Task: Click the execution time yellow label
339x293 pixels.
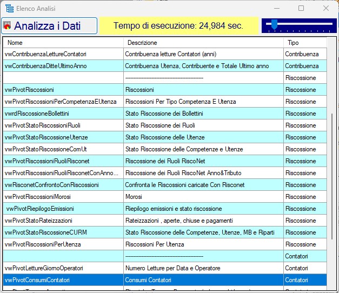Action: click(178, 26)
